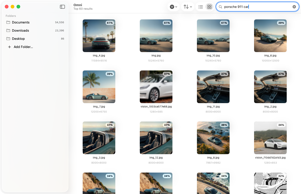Click the 12000×6750 dimensions text

tap(99, 112)
